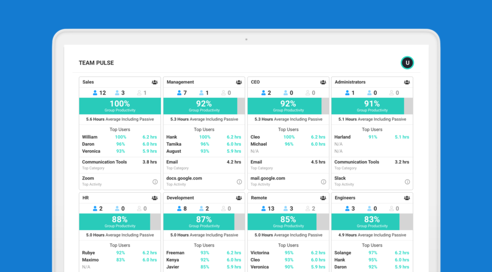Click the info icon beside Zoom activity
Image resolution: width=492 pixels, height=272 pixels.
coord(155,182)
